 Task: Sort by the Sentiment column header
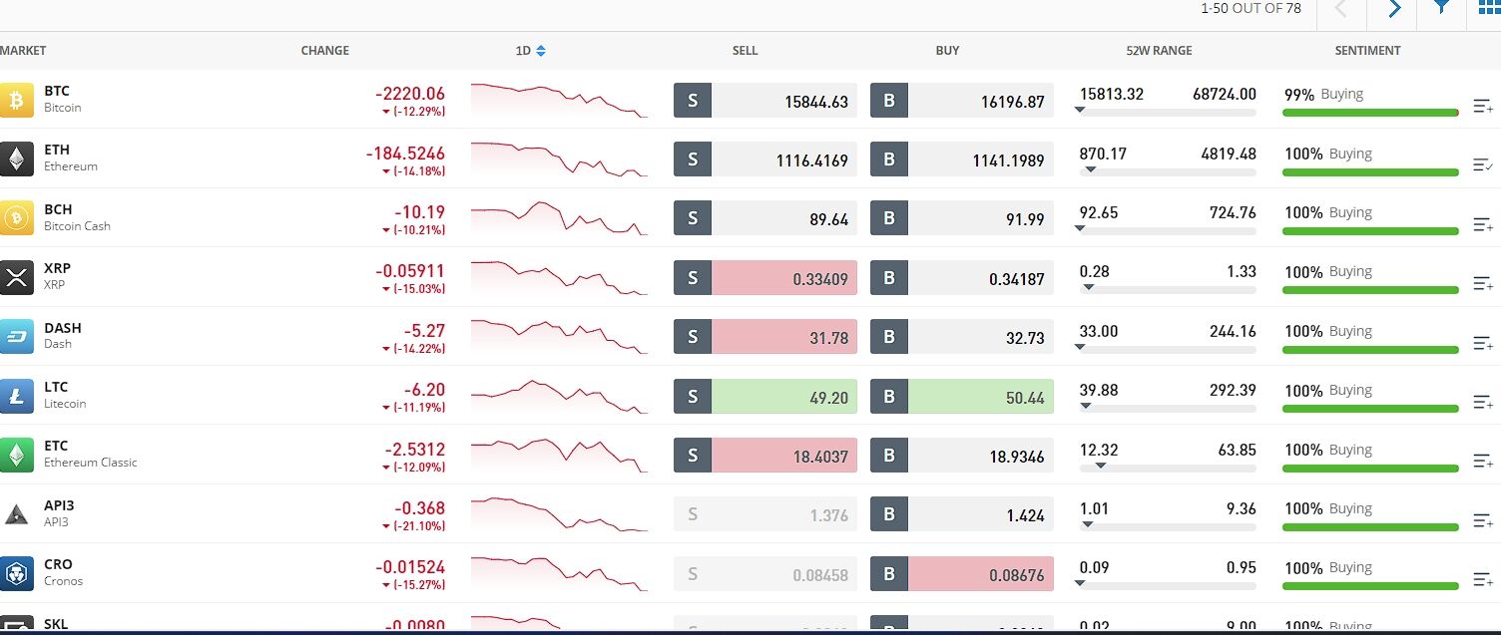point(1367,51)
